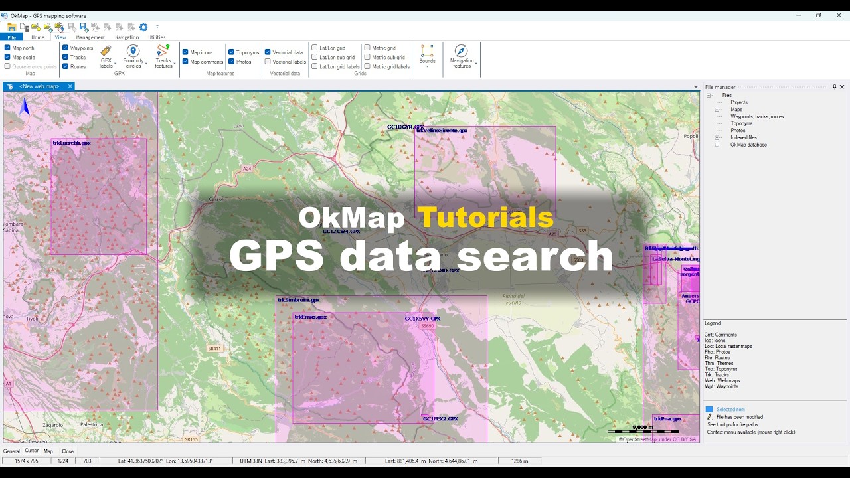Open the GPX labels dropdown arrow
The width and height of the screenshot is (850, 478).
click(x=116, y=64)
